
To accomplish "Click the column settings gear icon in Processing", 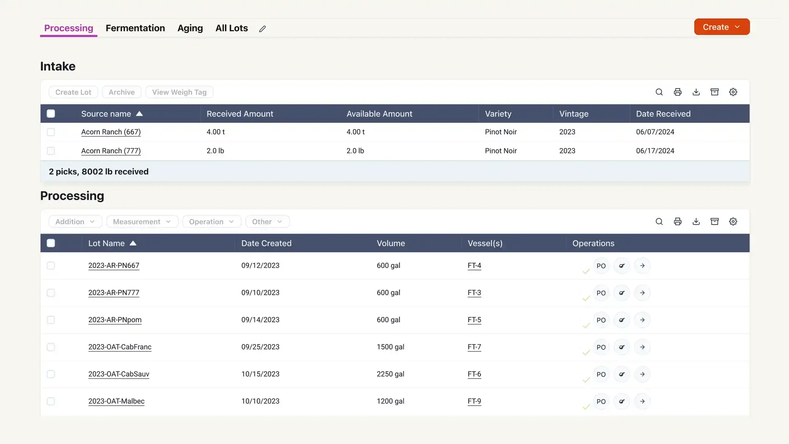I will point(733,222).
